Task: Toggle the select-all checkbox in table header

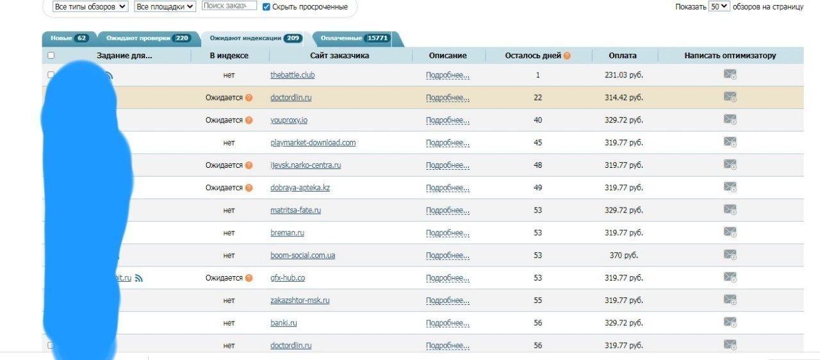Action: [x=51, y=56]
